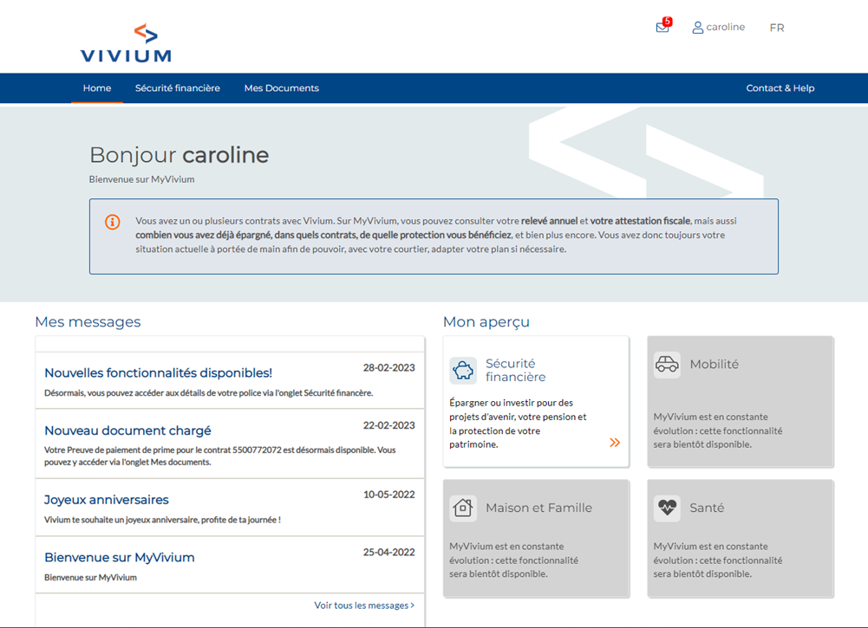Open Contact & Help in navigation bar
The width and height of the screenshot is (868, 628).
780,87
